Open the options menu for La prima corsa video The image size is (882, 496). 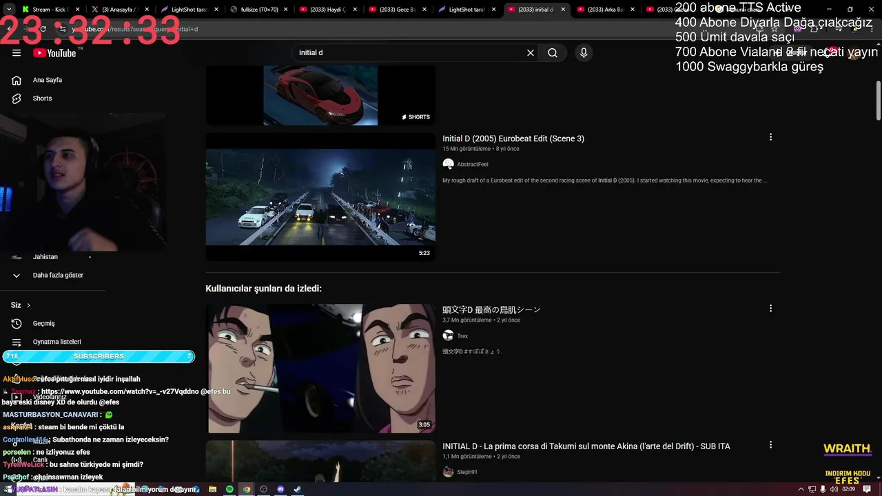click(x=770, y=445)
